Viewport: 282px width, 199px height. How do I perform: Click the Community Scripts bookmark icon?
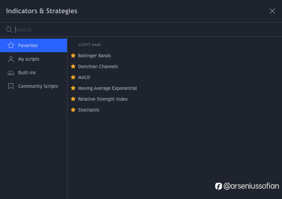[11, 86]
